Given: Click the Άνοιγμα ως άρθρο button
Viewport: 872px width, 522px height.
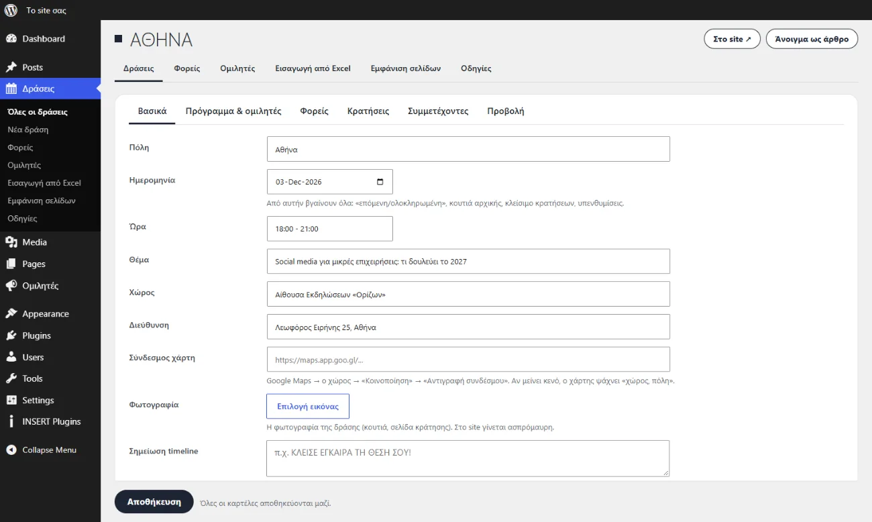Looking at the screenshot, I should click(x=812, y=39).
